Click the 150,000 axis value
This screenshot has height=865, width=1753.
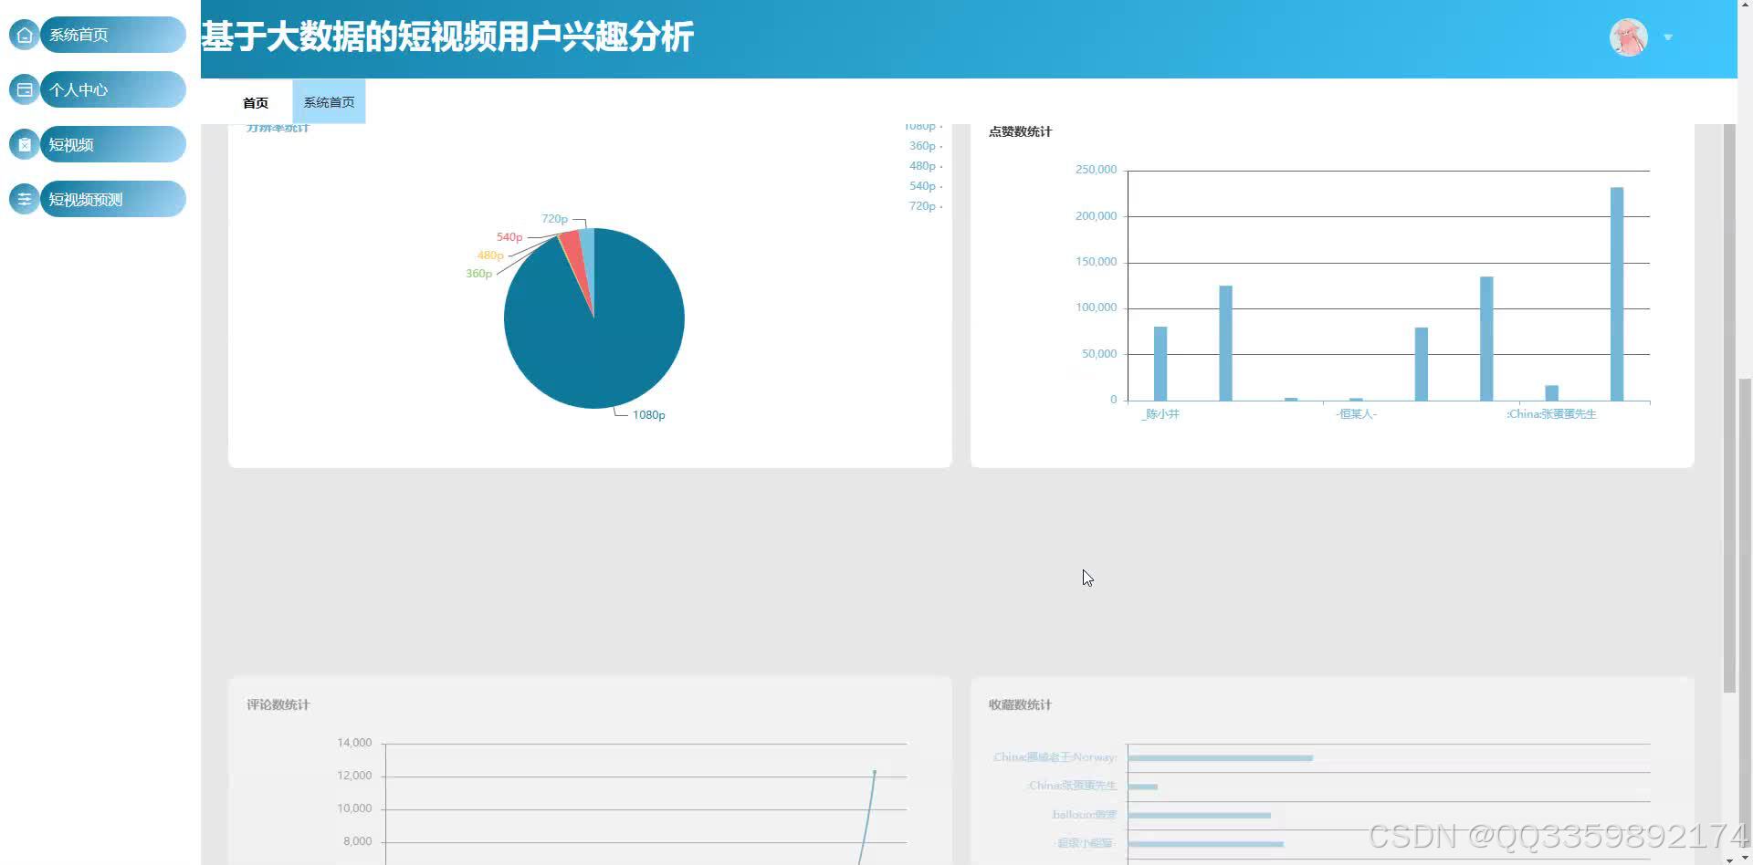[1096, 262]
